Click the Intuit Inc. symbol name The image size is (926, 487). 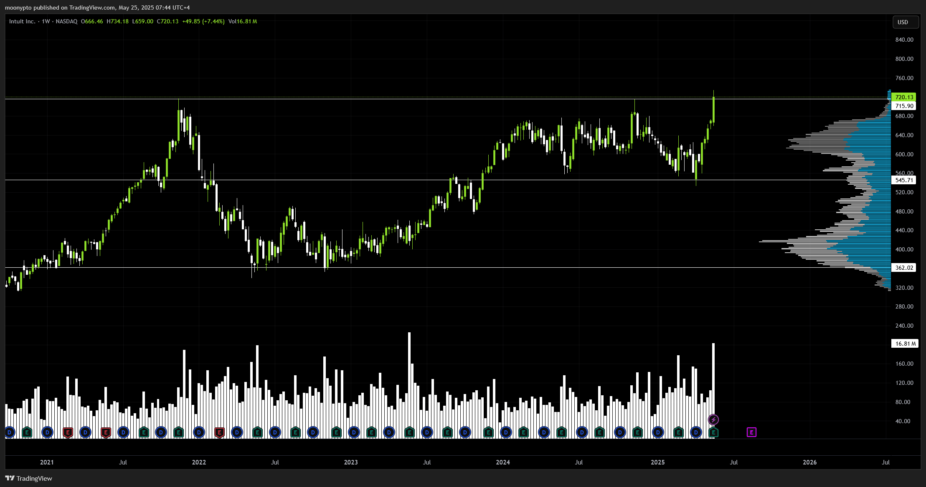[22, 21]
